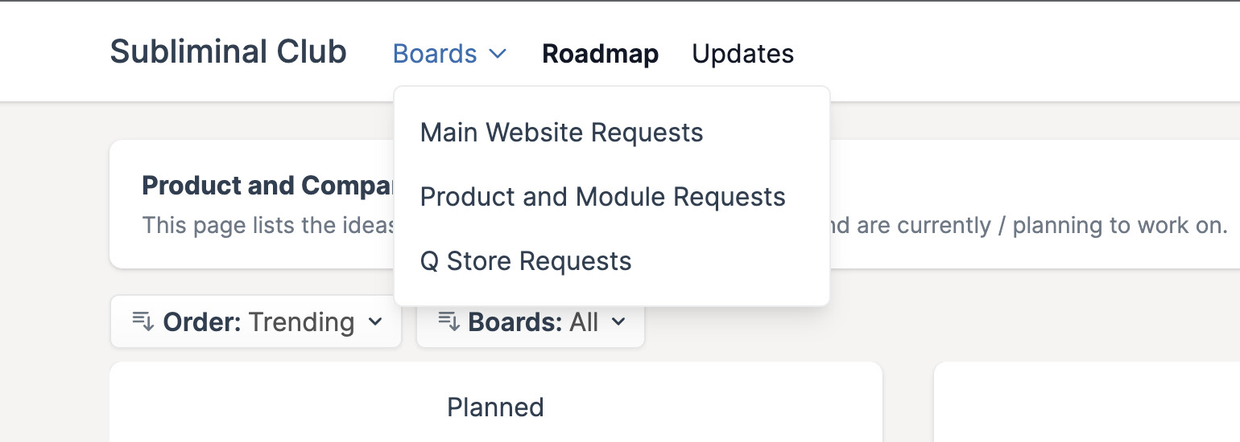Click the empty roadmap column beside Planned
This screenshot has height=442, width=1240.
[x=1087, y=402]
